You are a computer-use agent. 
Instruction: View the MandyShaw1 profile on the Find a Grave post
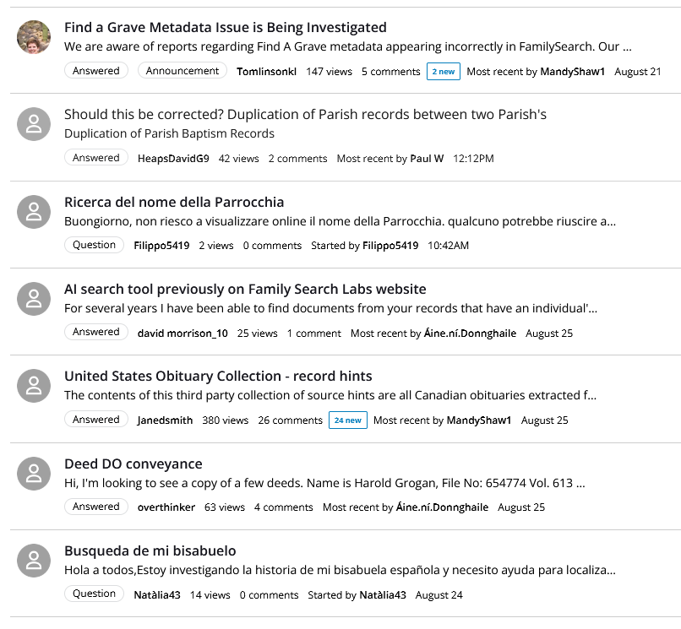coord(572,72)
